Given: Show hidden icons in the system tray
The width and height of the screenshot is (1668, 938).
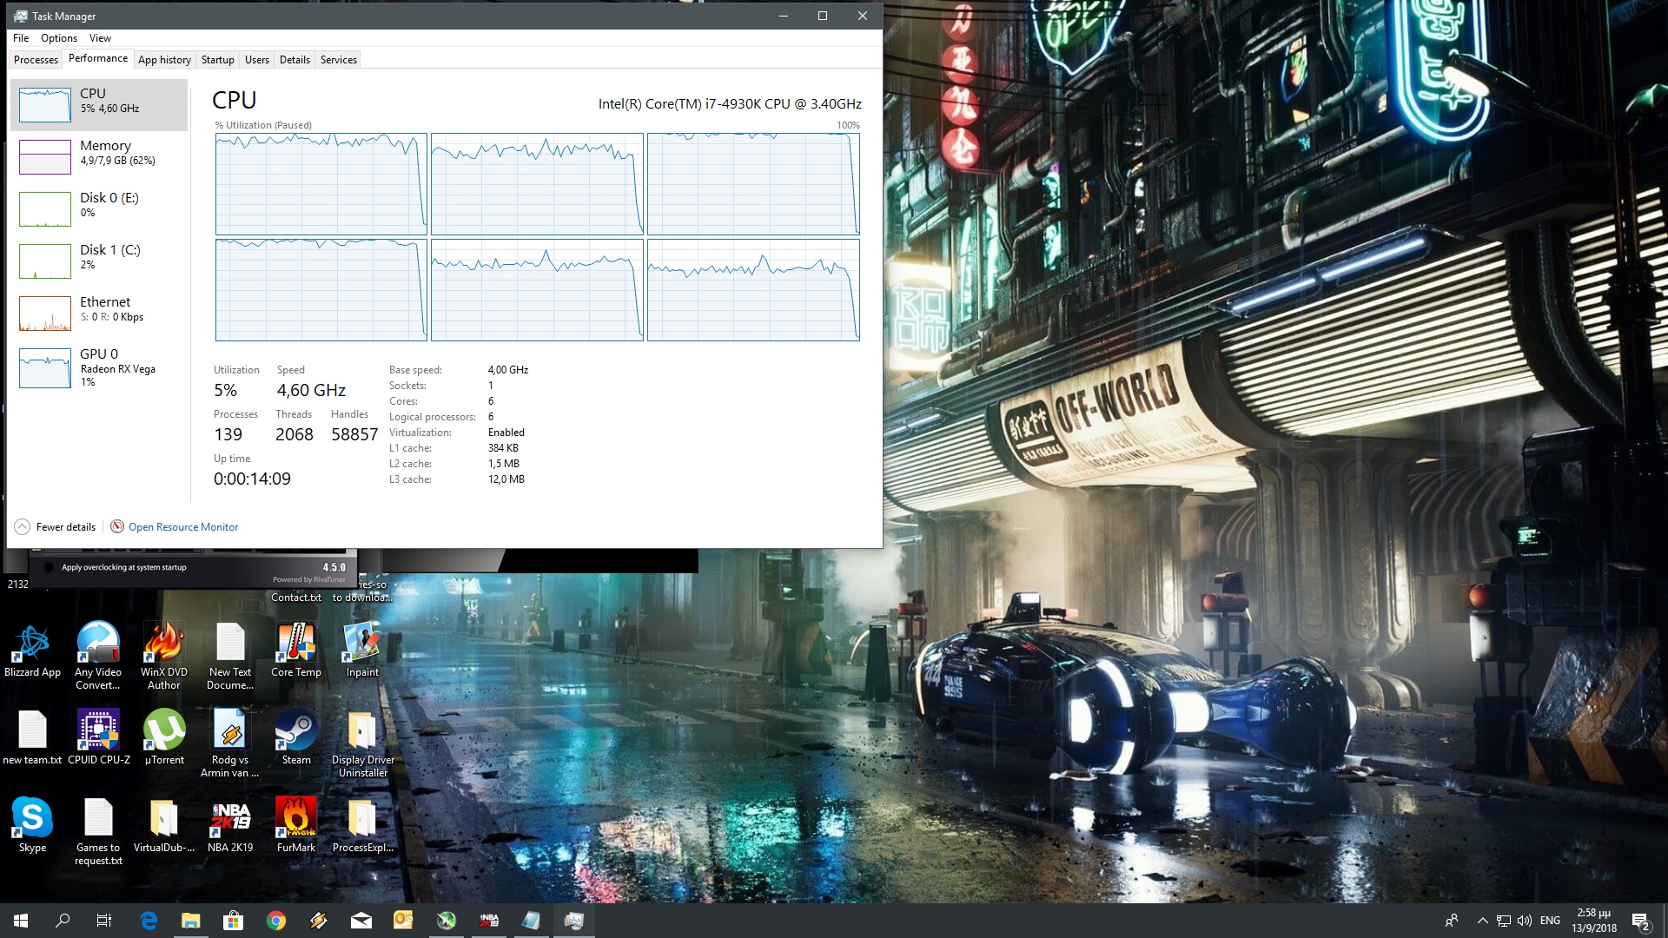Looking at the screenshot, I should pyautogui.click(x=1482, y=921).
